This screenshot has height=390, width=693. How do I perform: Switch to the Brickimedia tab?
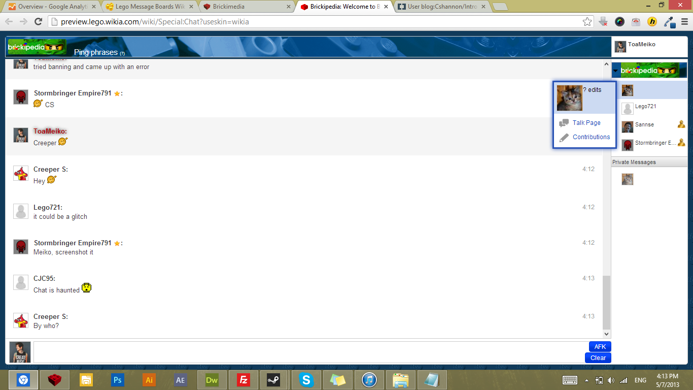(x=246, y=7)
